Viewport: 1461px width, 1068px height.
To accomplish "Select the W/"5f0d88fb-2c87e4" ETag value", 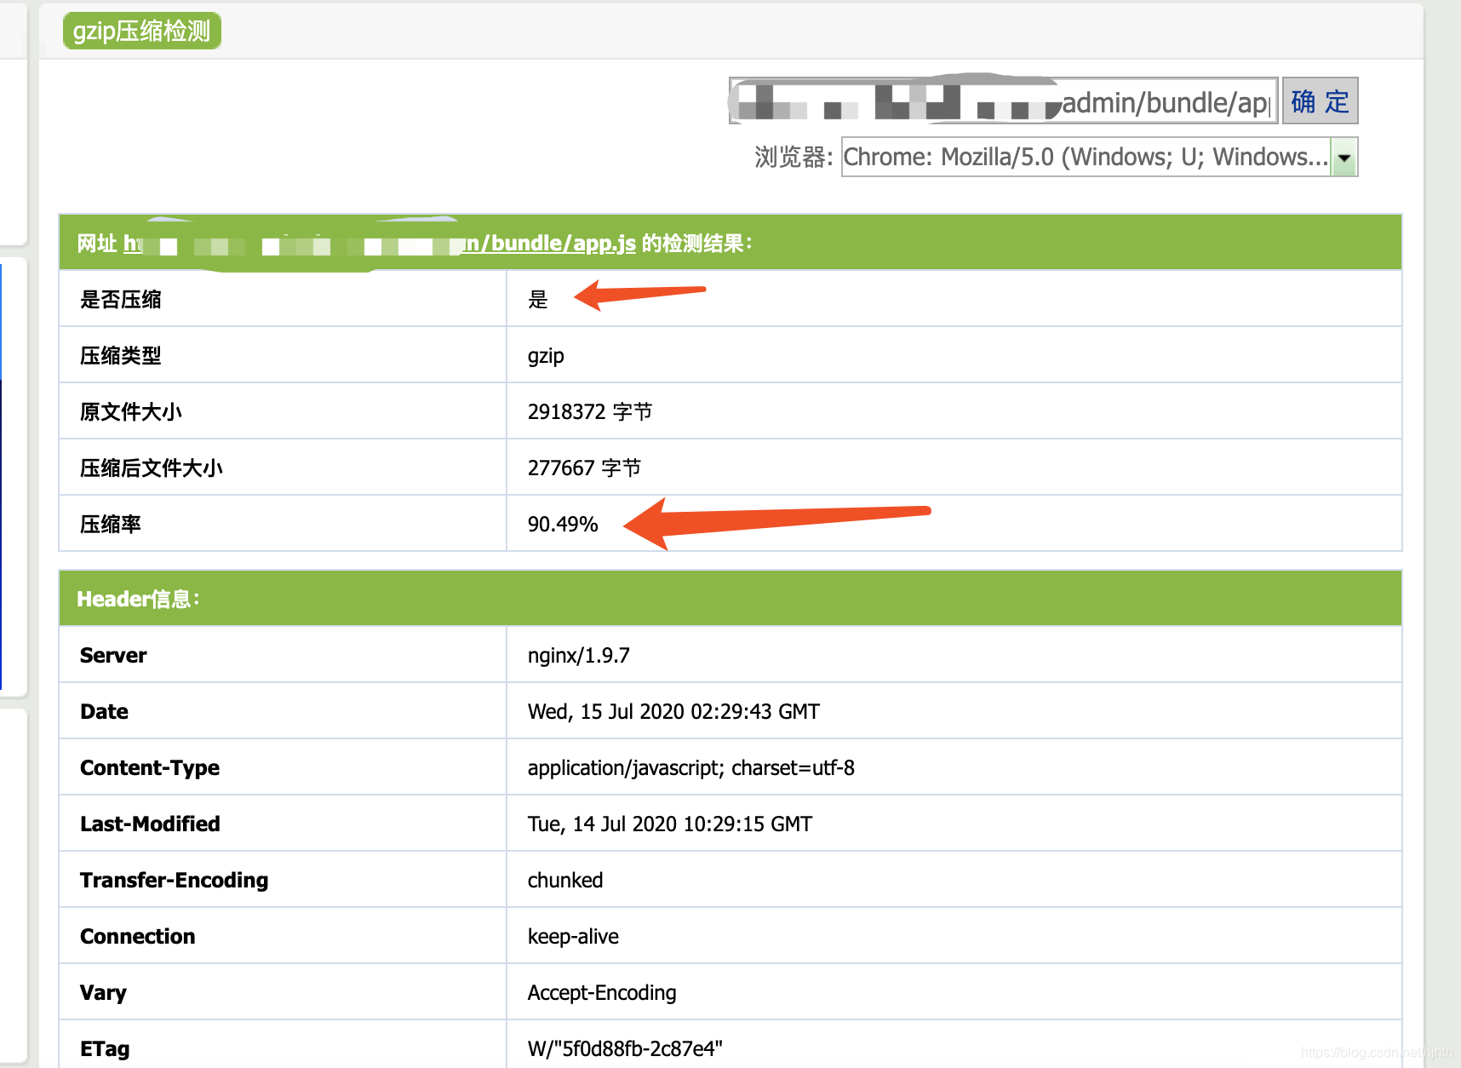I will click(x=625, y=1049).
